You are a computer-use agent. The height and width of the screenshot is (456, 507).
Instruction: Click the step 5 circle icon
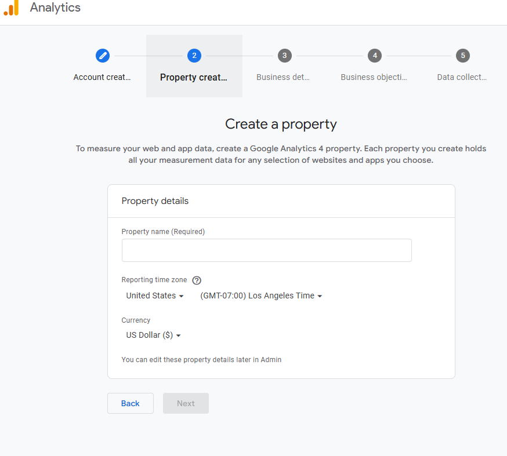[463, 56]
